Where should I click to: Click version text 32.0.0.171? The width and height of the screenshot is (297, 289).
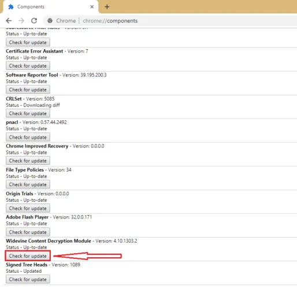(x=81, y=217)
